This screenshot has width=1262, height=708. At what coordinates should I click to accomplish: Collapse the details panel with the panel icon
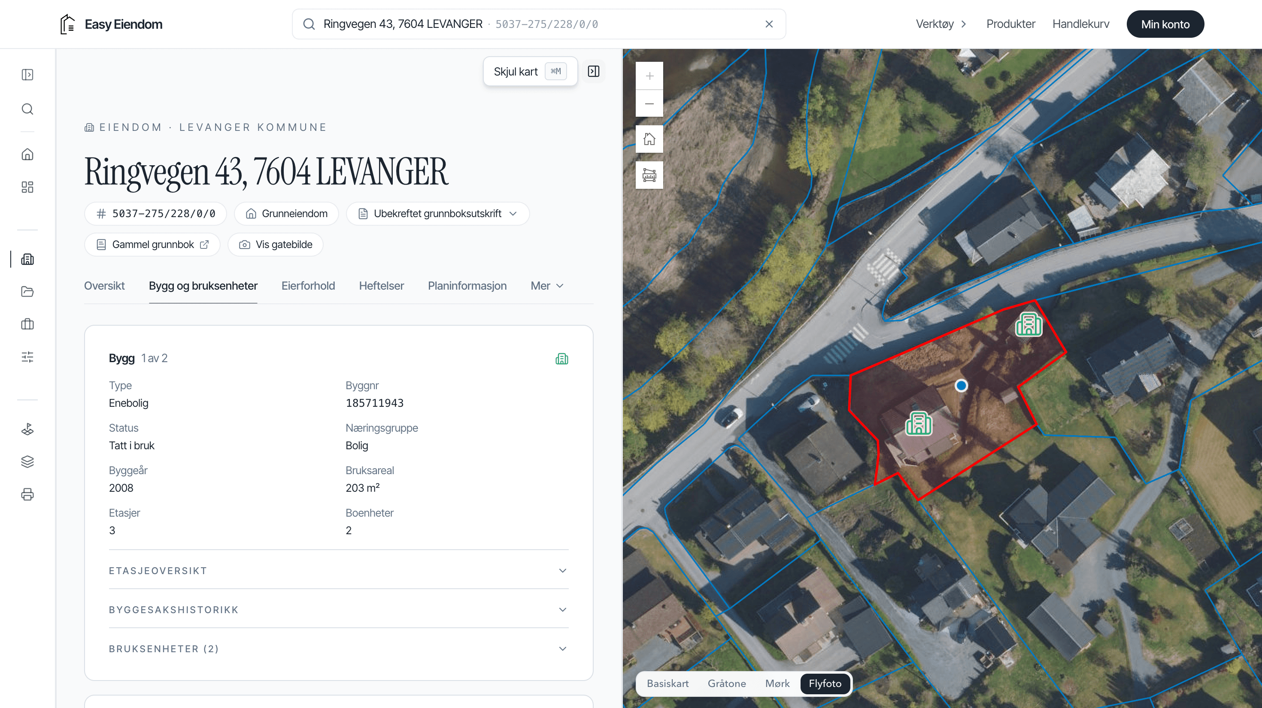click(x=593, y=72)
